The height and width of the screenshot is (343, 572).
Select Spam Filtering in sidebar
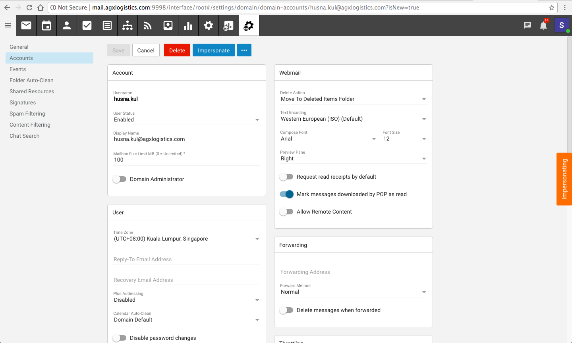pyautogui.click(x=27, y=114)
